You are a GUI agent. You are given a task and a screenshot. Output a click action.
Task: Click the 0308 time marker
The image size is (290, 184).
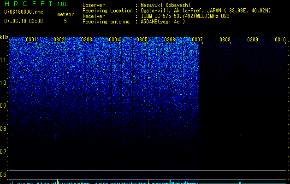coord(225,40)
